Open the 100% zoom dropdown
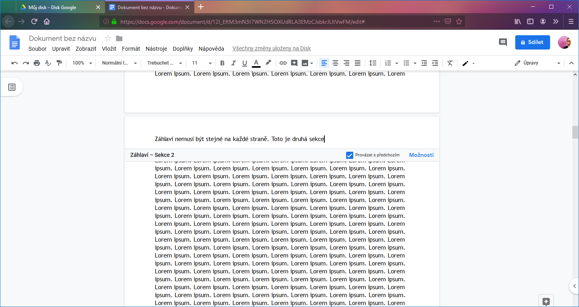The width and height of the screenshot is (579, 307). point(82,63)
